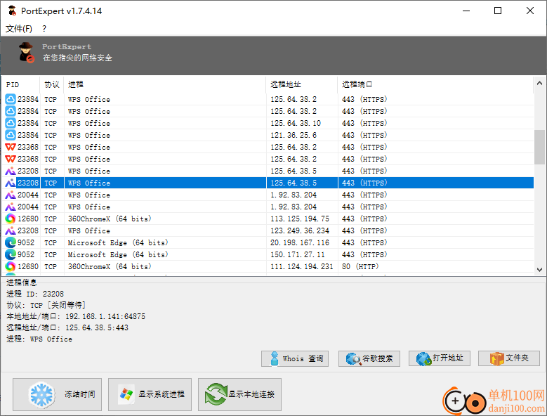Open the 文件(F) menu

[19, 29]
